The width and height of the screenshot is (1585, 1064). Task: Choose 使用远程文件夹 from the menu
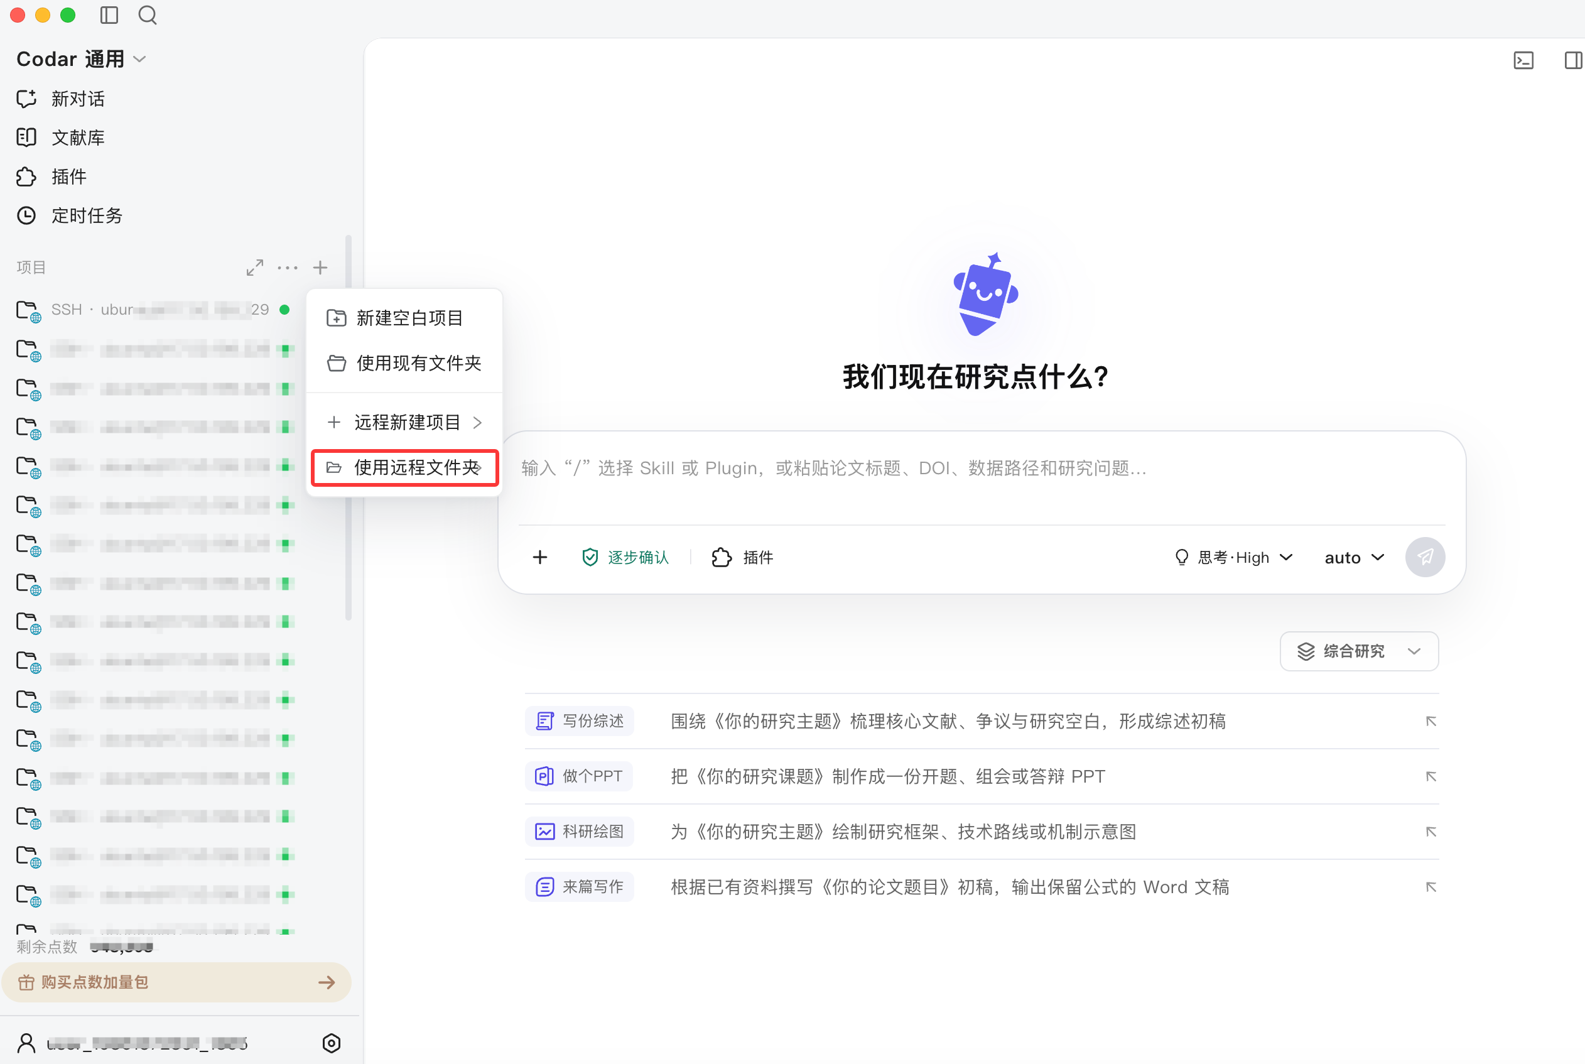[405, 467]
